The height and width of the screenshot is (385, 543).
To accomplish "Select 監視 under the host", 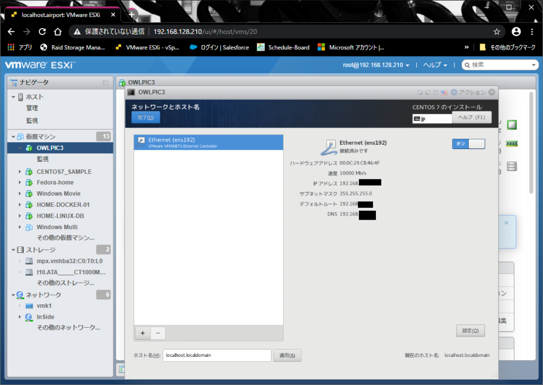I will click(32, 120).
